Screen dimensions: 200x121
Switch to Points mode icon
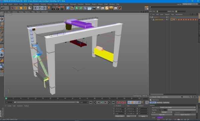click(2, 32)
